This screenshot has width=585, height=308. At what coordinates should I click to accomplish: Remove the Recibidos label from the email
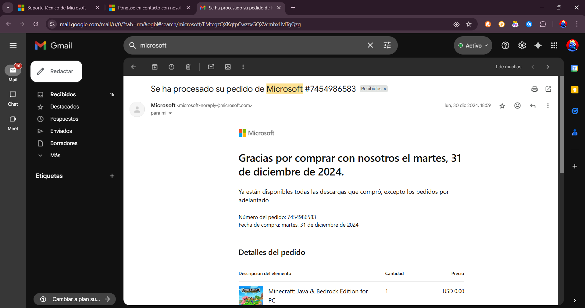coord(385,89)
